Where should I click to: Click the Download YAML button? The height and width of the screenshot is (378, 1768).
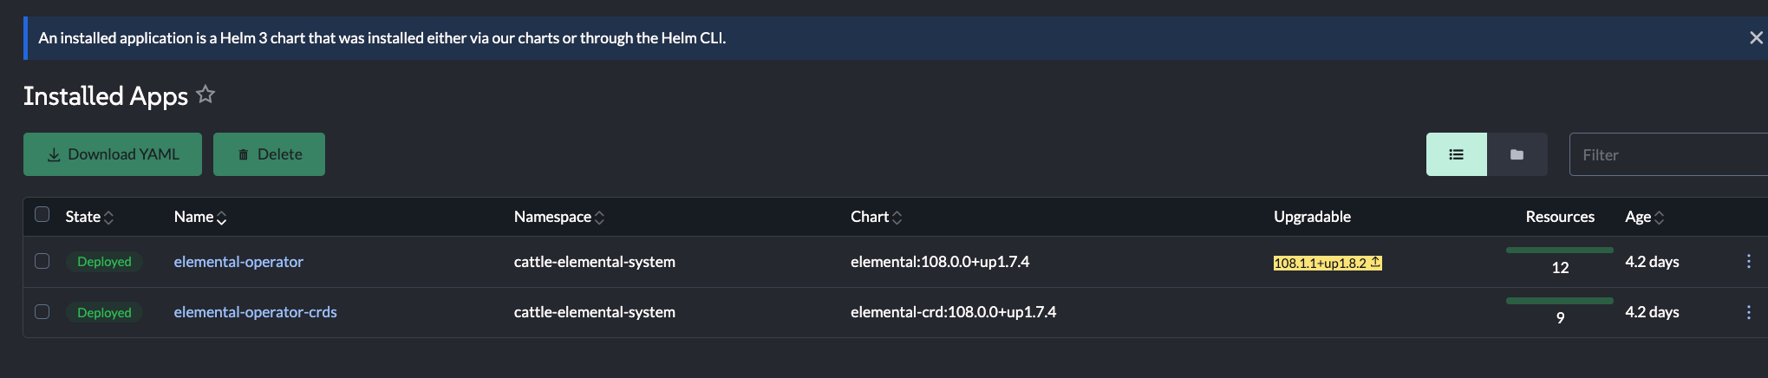point(113,154)
